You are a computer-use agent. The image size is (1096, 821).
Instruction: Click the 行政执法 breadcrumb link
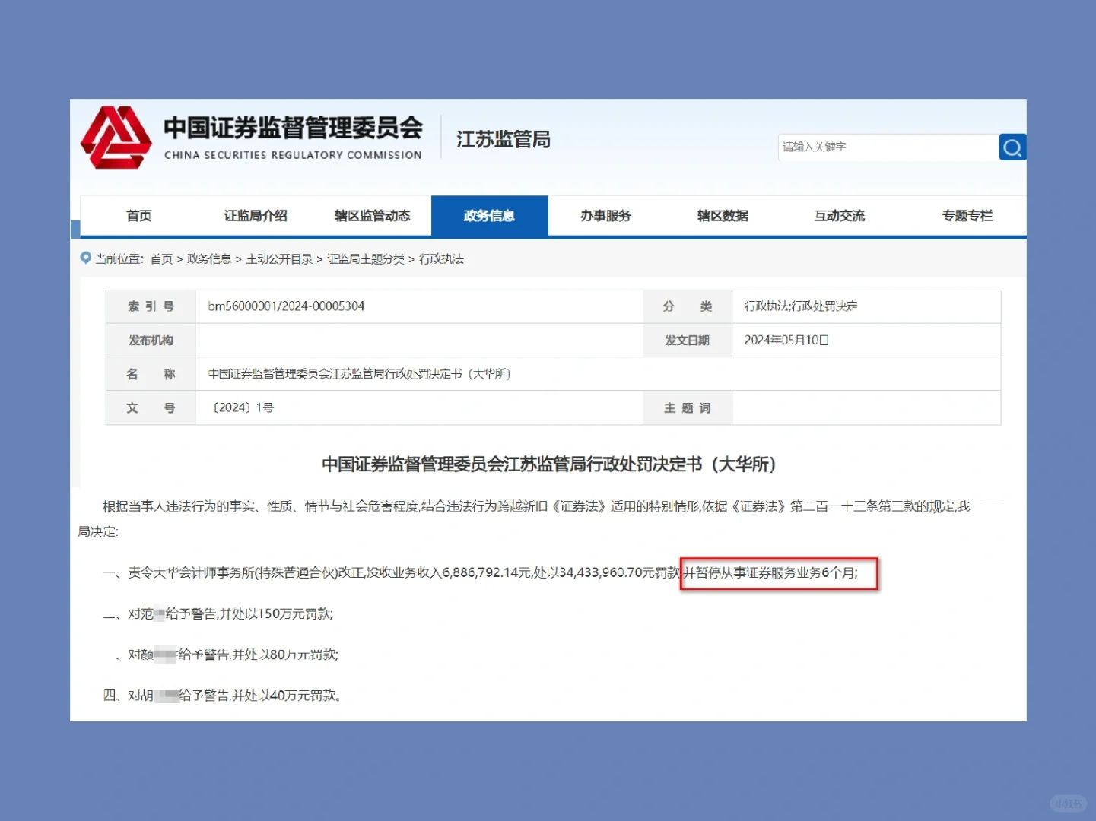[x=441, y=259]
